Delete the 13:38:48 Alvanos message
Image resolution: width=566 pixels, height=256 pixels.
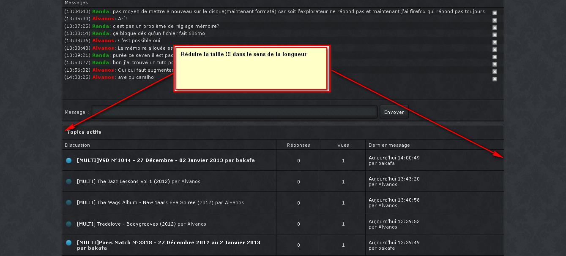(495, 49)
